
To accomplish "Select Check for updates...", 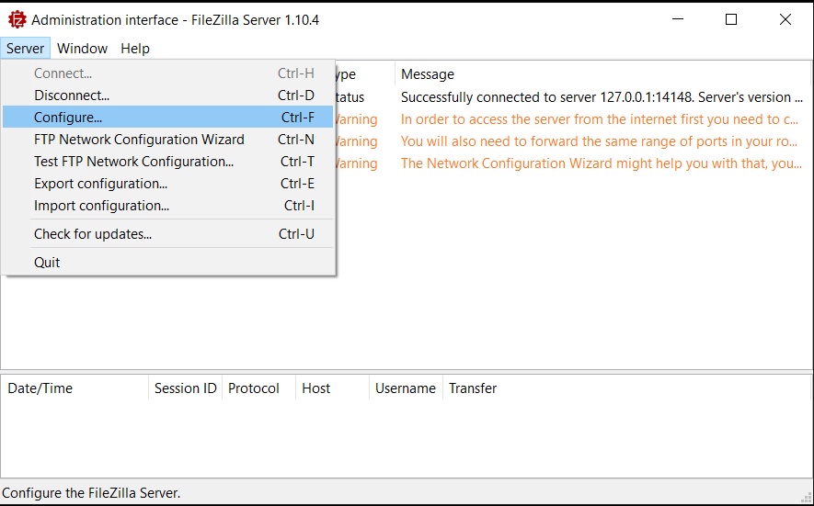I will tap(93, 234).
